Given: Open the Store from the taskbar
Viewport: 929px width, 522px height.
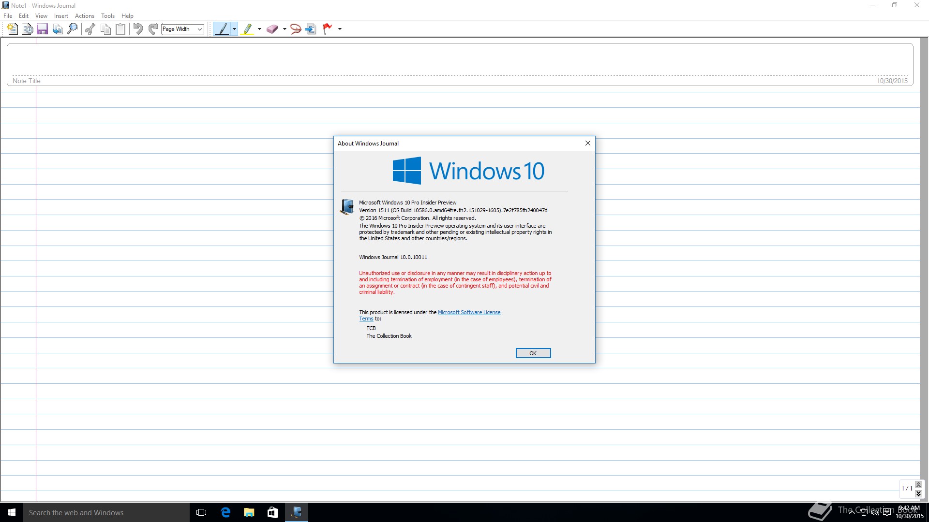Looking at the screenshot, I should pyautogui.click(x=273, y=512).
